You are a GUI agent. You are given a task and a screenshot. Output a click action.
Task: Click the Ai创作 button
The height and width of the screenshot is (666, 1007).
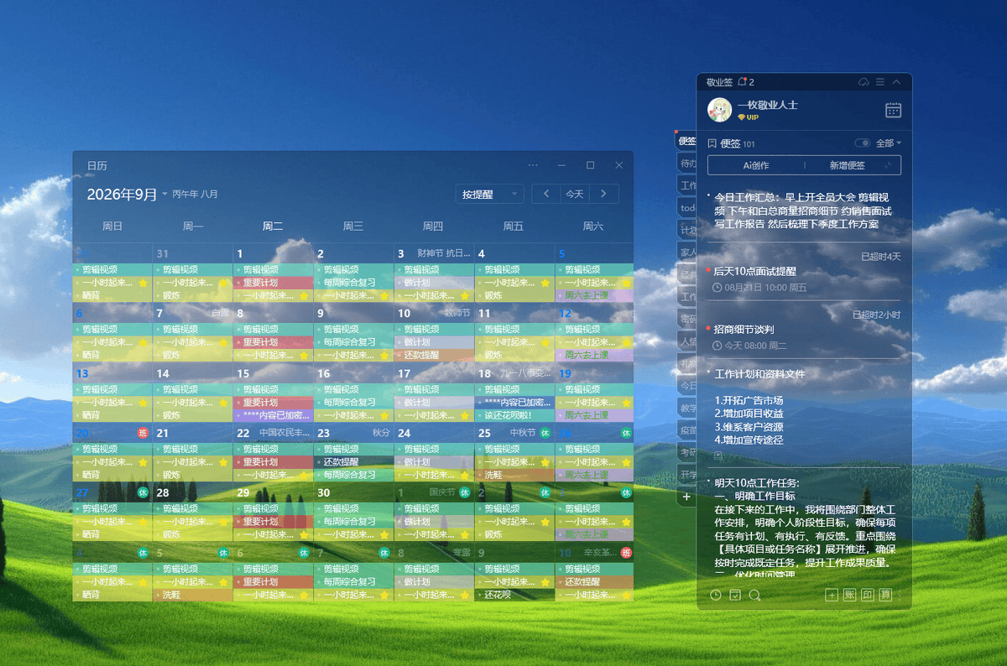point(756,165)
